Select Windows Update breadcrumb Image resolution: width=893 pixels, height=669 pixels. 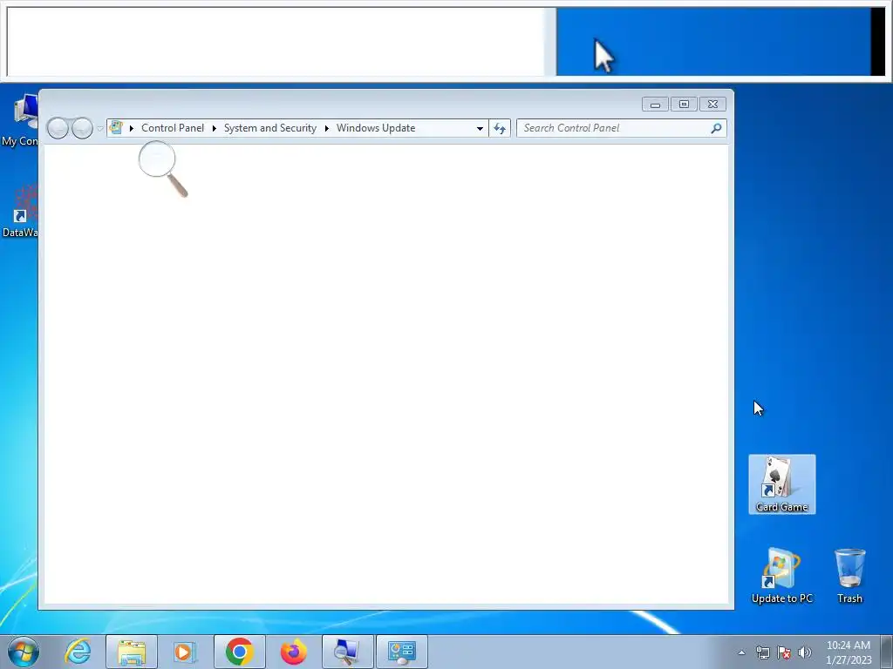375,128
